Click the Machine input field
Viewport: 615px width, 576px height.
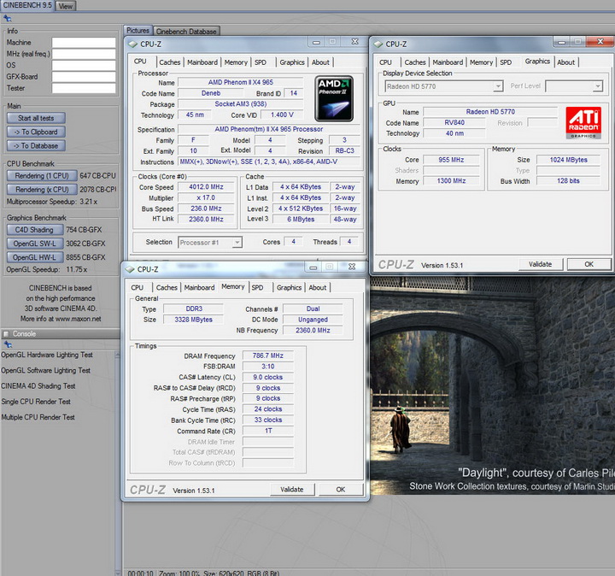(x=84, y=42)
